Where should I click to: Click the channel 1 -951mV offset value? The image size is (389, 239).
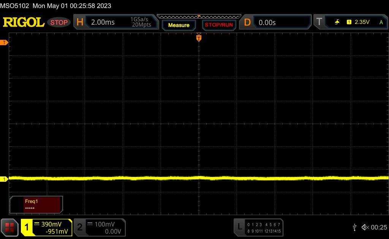(x=57, y=231)
